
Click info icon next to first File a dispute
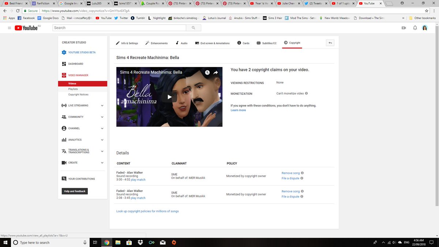coord(302,178)
